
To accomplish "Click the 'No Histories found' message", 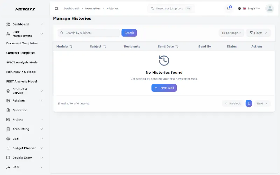I will 164,73.
